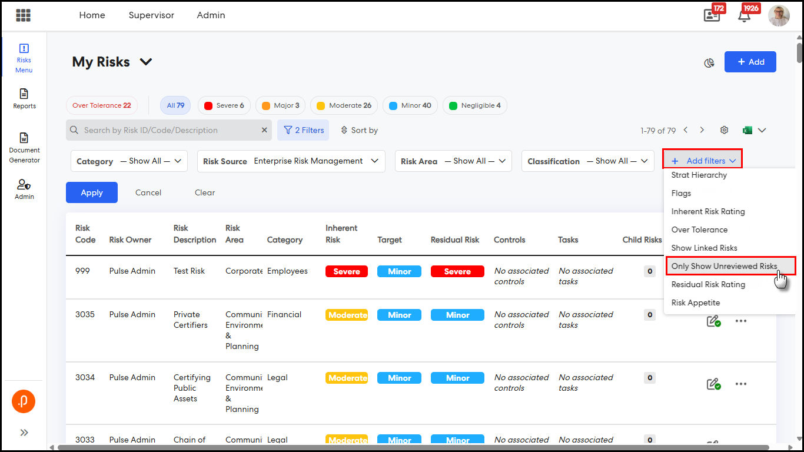Open the contact card messages icon
804x452 pixels.
click(x=712, y=16)
